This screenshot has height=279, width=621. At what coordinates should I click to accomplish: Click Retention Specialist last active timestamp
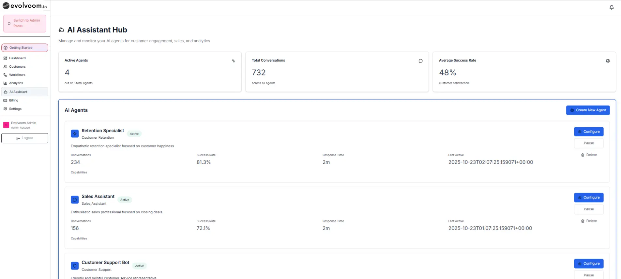(491, 162)
